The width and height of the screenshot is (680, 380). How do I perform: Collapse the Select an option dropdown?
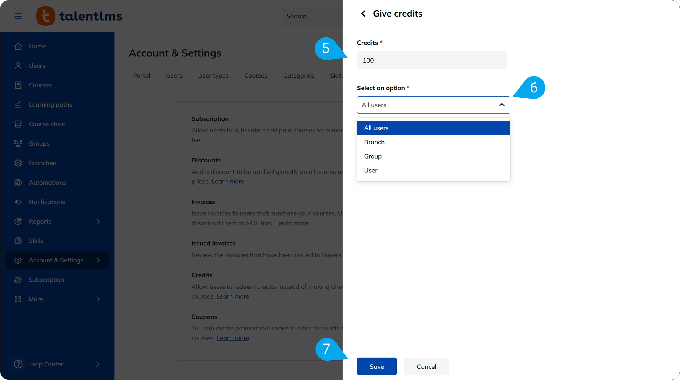pos(501,105)
